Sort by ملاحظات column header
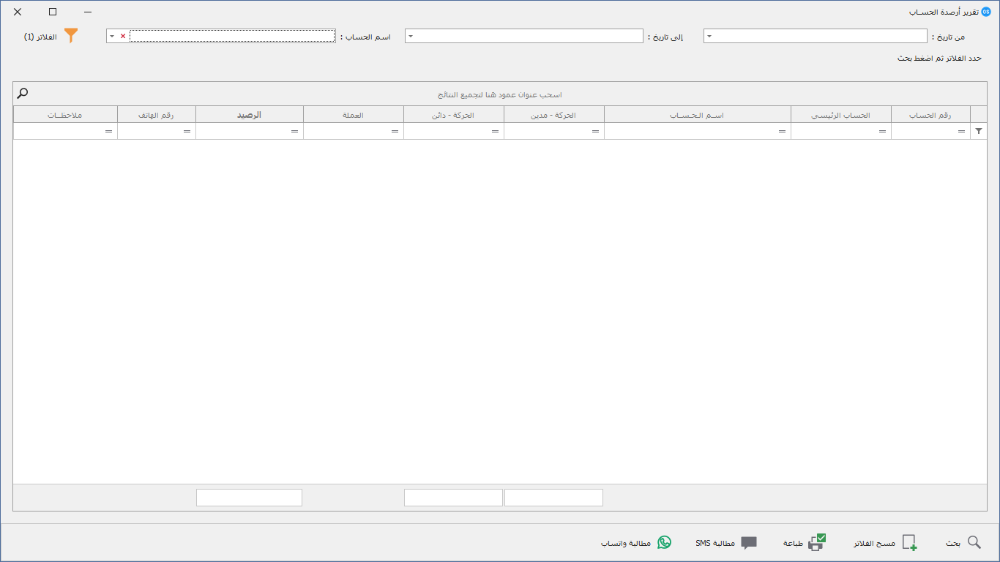Image resolution: width=1000 pixels, height=562 pixels. 65,115
